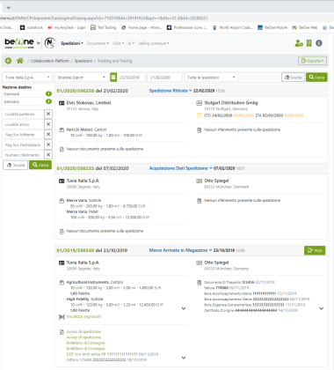Go to Spedizioni breadcrumb
Screen dimensions: 334x370
(83, 61)
